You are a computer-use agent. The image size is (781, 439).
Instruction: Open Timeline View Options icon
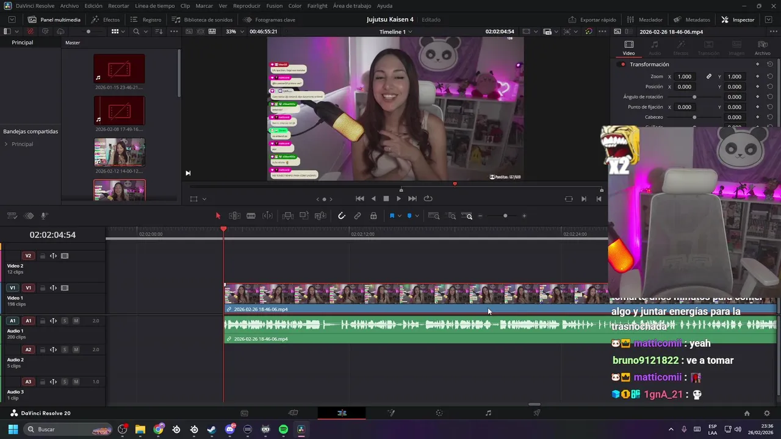[x=12, y=216]
